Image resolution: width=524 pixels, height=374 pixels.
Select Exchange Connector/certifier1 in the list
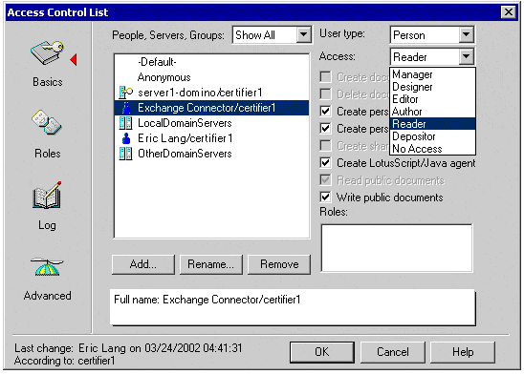point(211,108)
